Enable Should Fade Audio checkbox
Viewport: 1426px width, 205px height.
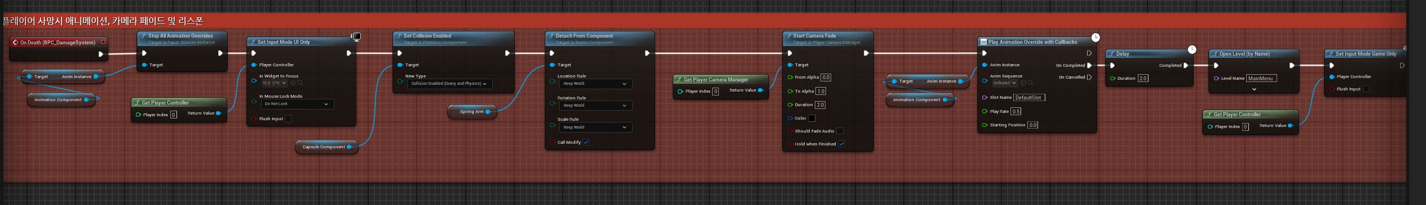click(x=840, y=131)
